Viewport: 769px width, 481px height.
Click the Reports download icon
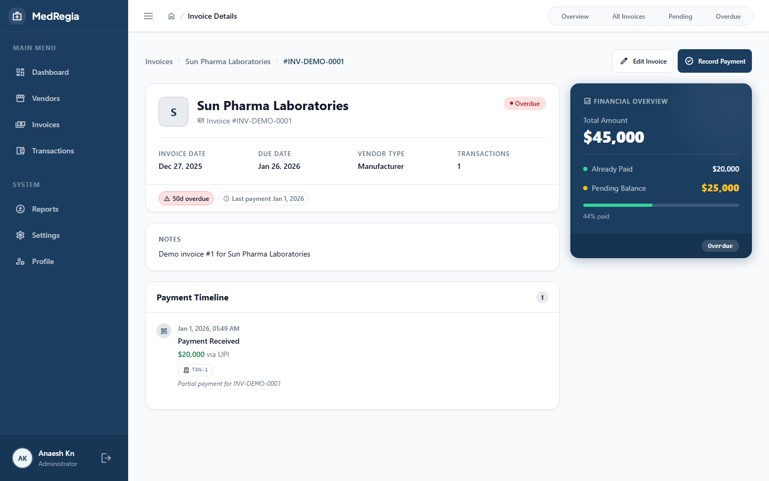[x=20, y=209]
